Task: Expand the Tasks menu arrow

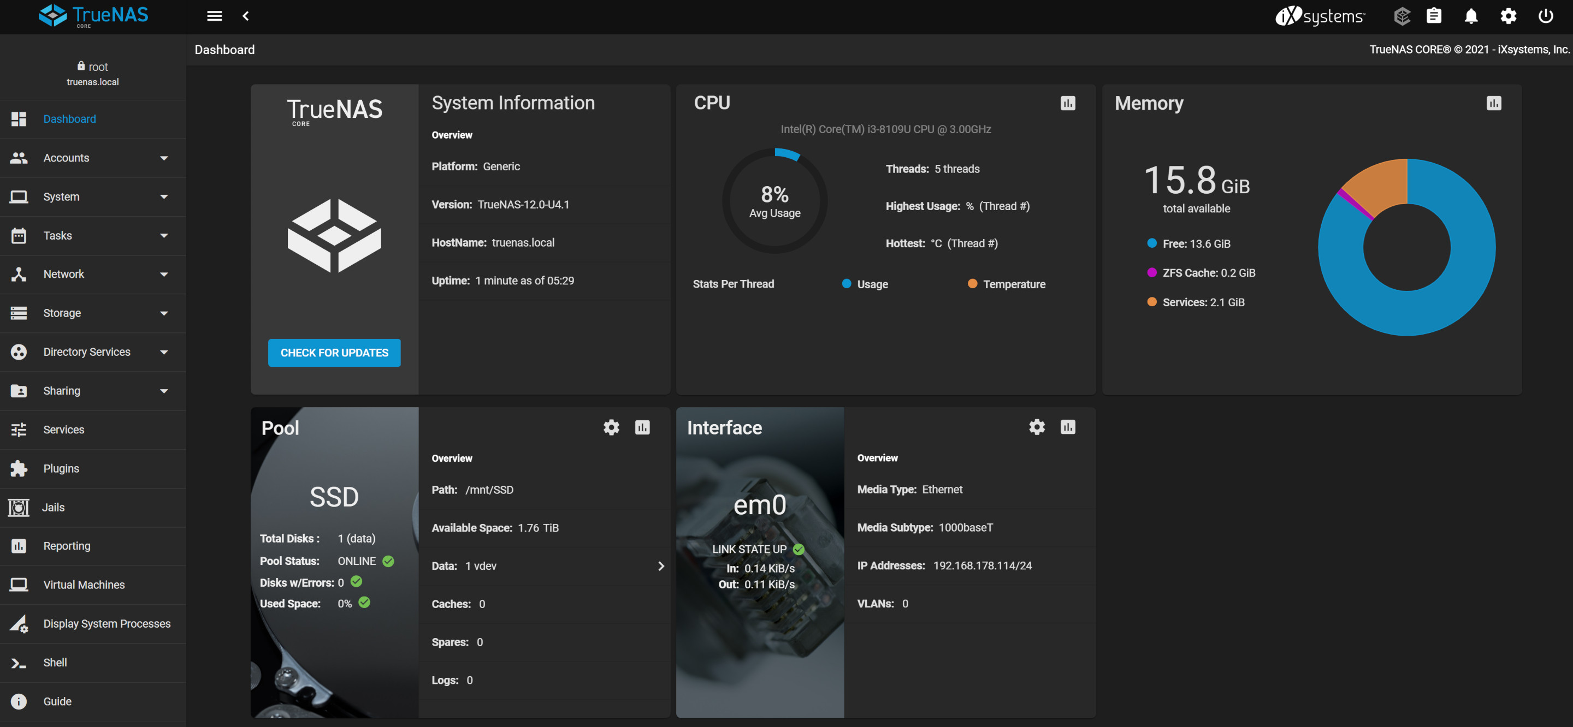Action: pyautogui.click(x=164, y=236)
